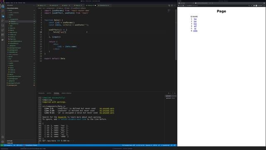Close the terminal panel
The height and width of the screenshot is (150, 266).
coord(175,93)
